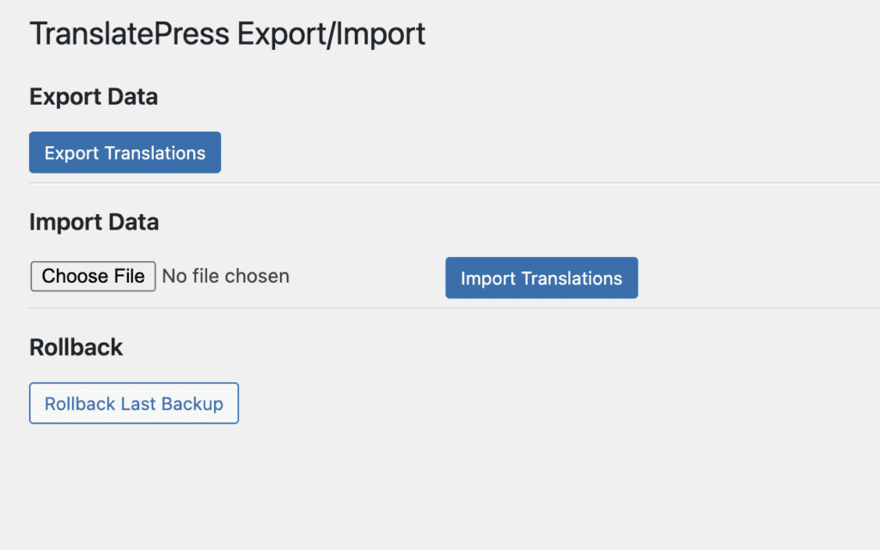This screenshot has height=550, width=880.
Task: Open the Choose File picker
Action: click(x=93, y=277)
